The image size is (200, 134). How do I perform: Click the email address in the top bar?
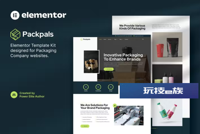[139, 36]
